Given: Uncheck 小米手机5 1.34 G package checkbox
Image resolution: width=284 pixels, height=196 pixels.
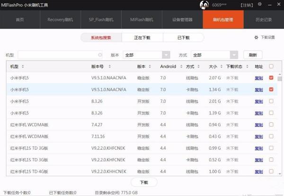Looking at the screenshot, I should [x=271, y=89].
